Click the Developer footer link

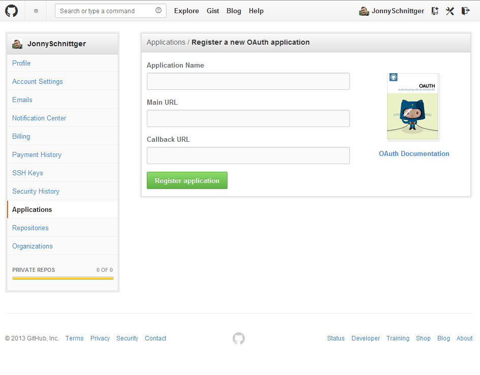pyautogui.click(x=366, y=338)
